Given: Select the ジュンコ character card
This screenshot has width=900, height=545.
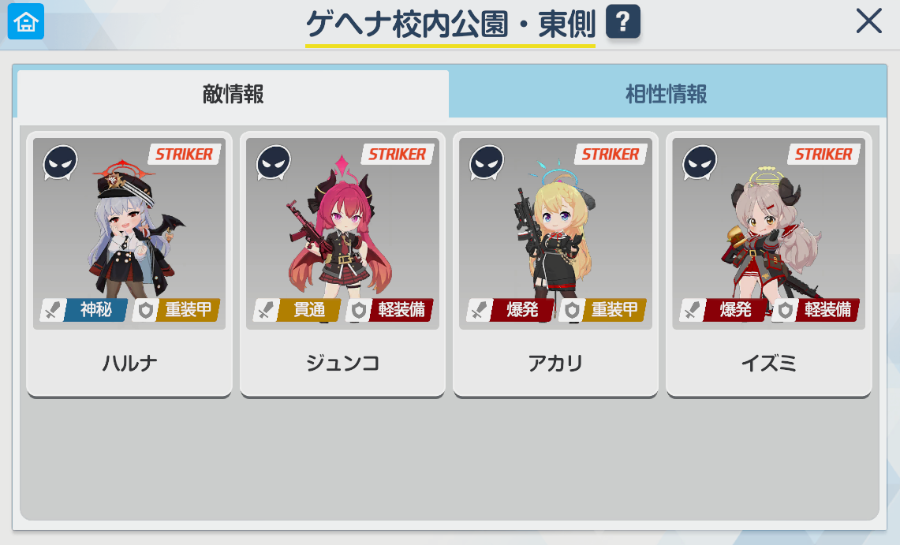Looking at the screenshot, I should click(x=342, y=264).
